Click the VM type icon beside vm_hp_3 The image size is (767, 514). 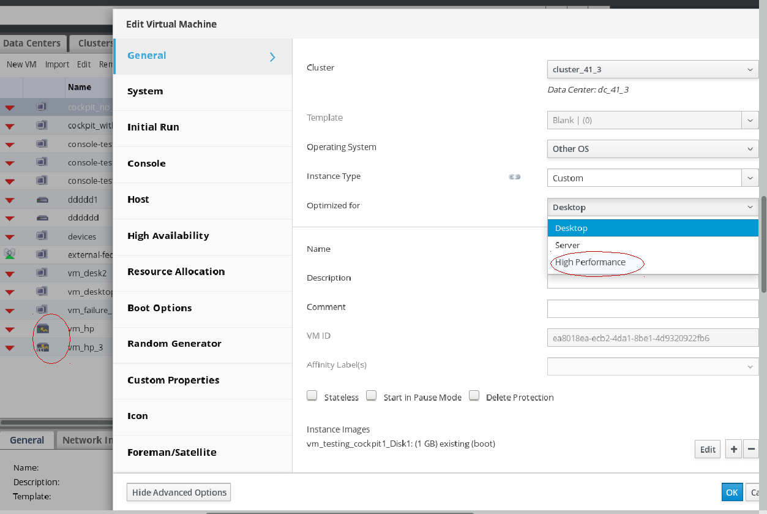[42, 347]
